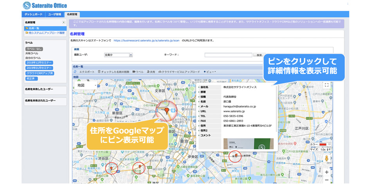Click クラウドサービスにアップロード button

click(179, 72)
